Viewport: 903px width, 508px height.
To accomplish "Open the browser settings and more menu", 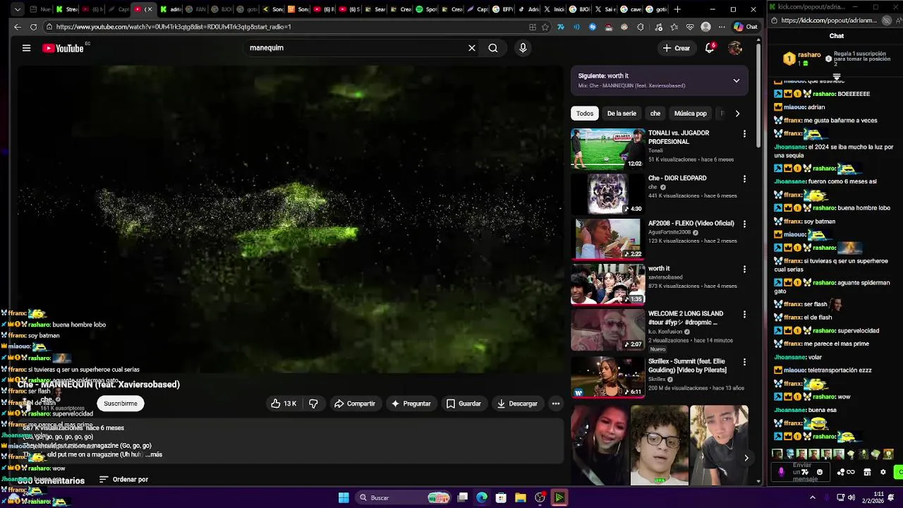I will click(721, 27).
